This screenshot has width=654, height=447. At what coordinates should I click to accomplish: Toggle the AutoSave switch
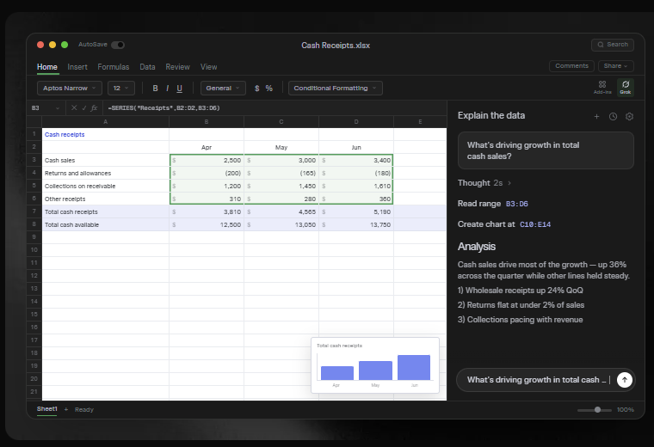118,45
